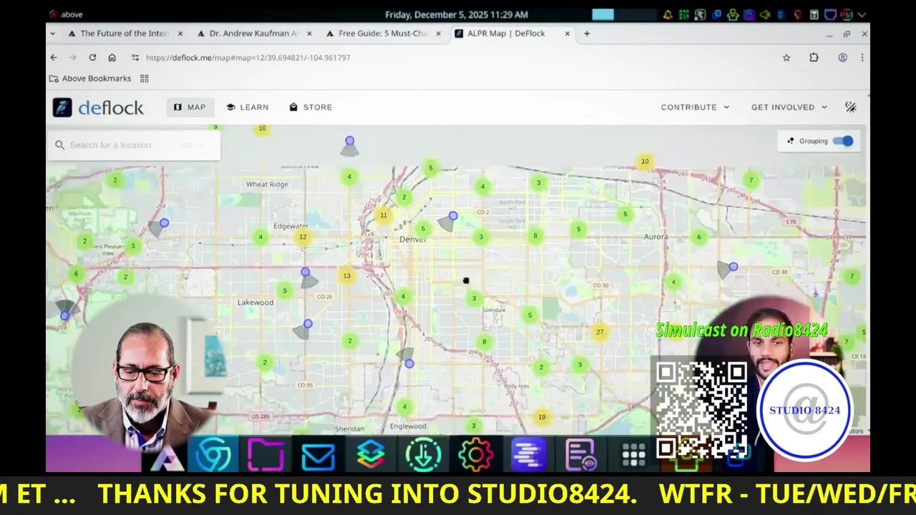Screen dimensions: 916x515
Task: Open the cluster marker labeled 13
Action: point(347,276)
